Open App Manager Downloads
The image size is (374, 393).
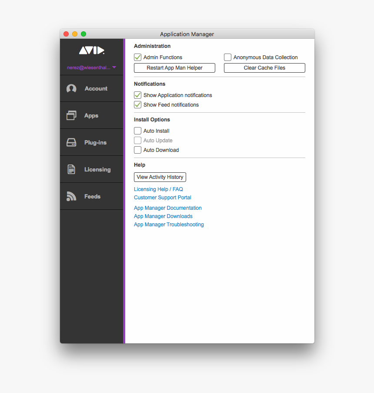pyautogui.click(x=163, y=216)
